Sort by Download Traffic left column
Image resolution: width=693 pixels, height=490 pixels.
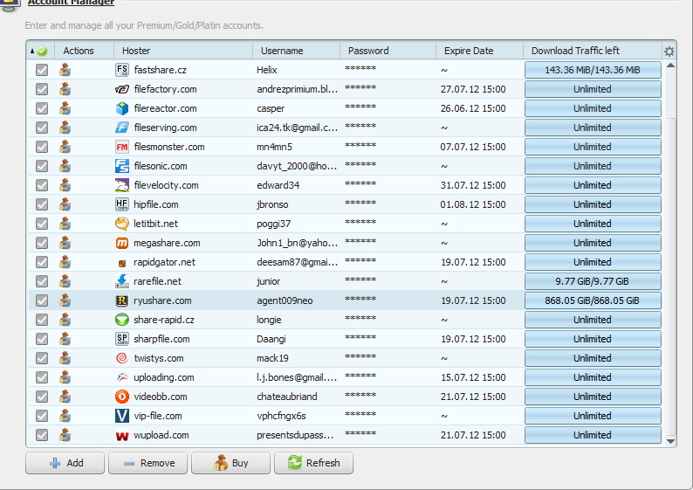coord(593,51)
